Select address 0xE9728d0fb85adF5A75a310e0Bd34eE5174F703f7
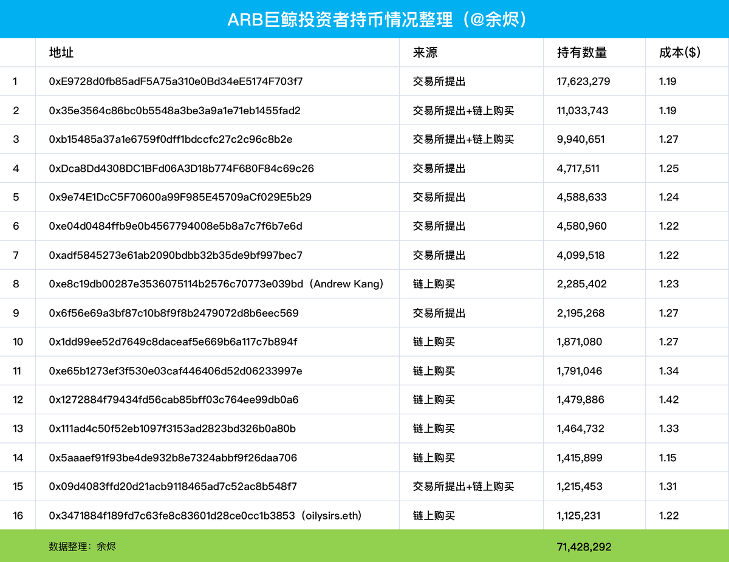Screen dimensions: 729x562 pyautogui.click(x=176, y=81)
